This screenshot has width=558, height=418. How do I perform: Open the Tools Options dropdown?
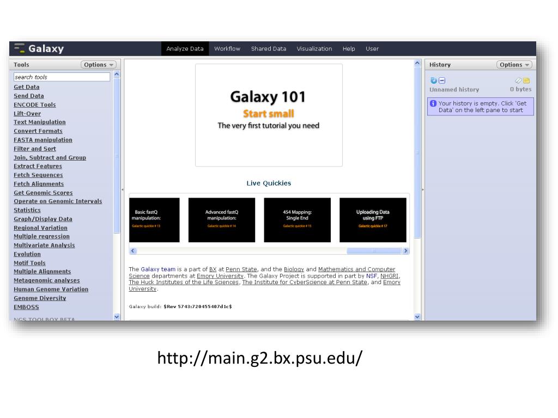click(99, 65)
